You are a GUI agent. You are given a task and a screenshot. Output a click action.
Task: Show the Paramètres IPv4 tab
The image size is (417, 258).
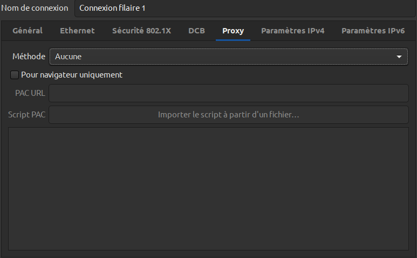[292, 31]
